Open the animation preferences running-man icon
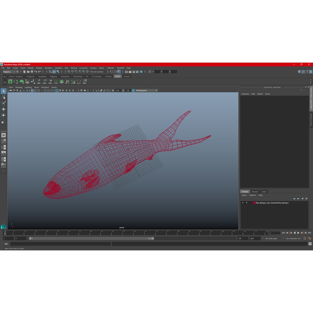Viewport: 313px width, 313px height. coord(310,238)
